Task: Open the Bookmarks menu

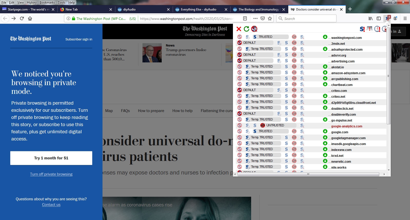Action: 47,3
